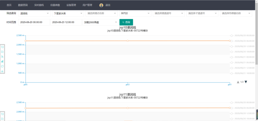Click 退出 to log out
This screenshot has height=121, width=258.
pyautogui.click(x=108, y=5)
